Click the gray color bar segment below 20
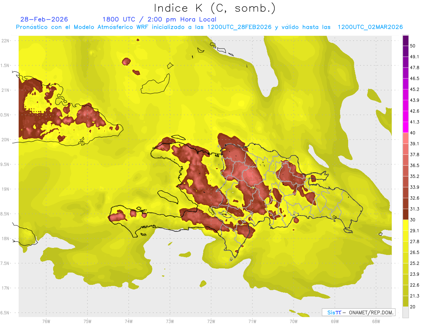 (405, 312)
